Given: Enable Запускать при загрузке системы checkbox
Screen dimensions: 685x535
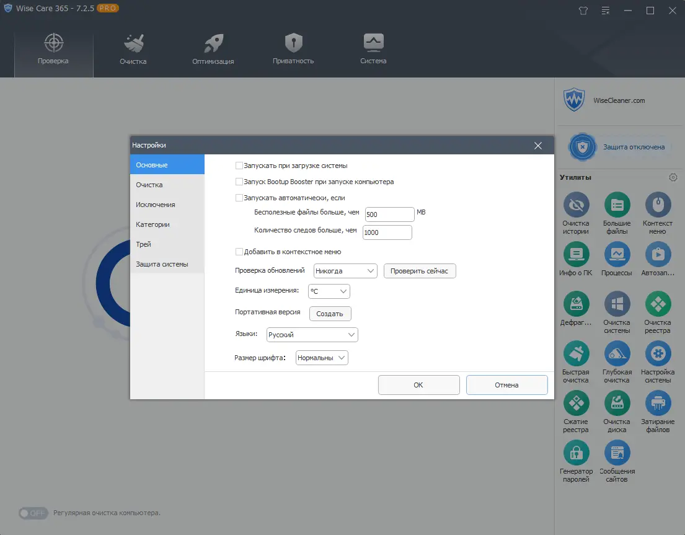Looking at the screenshot, I should 239,166.
